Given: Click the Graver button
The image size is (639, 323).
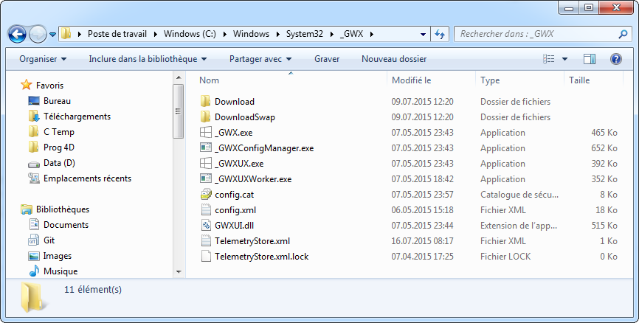Looking at the screenshot, I should pyautogui.click(x=326, y=59).
